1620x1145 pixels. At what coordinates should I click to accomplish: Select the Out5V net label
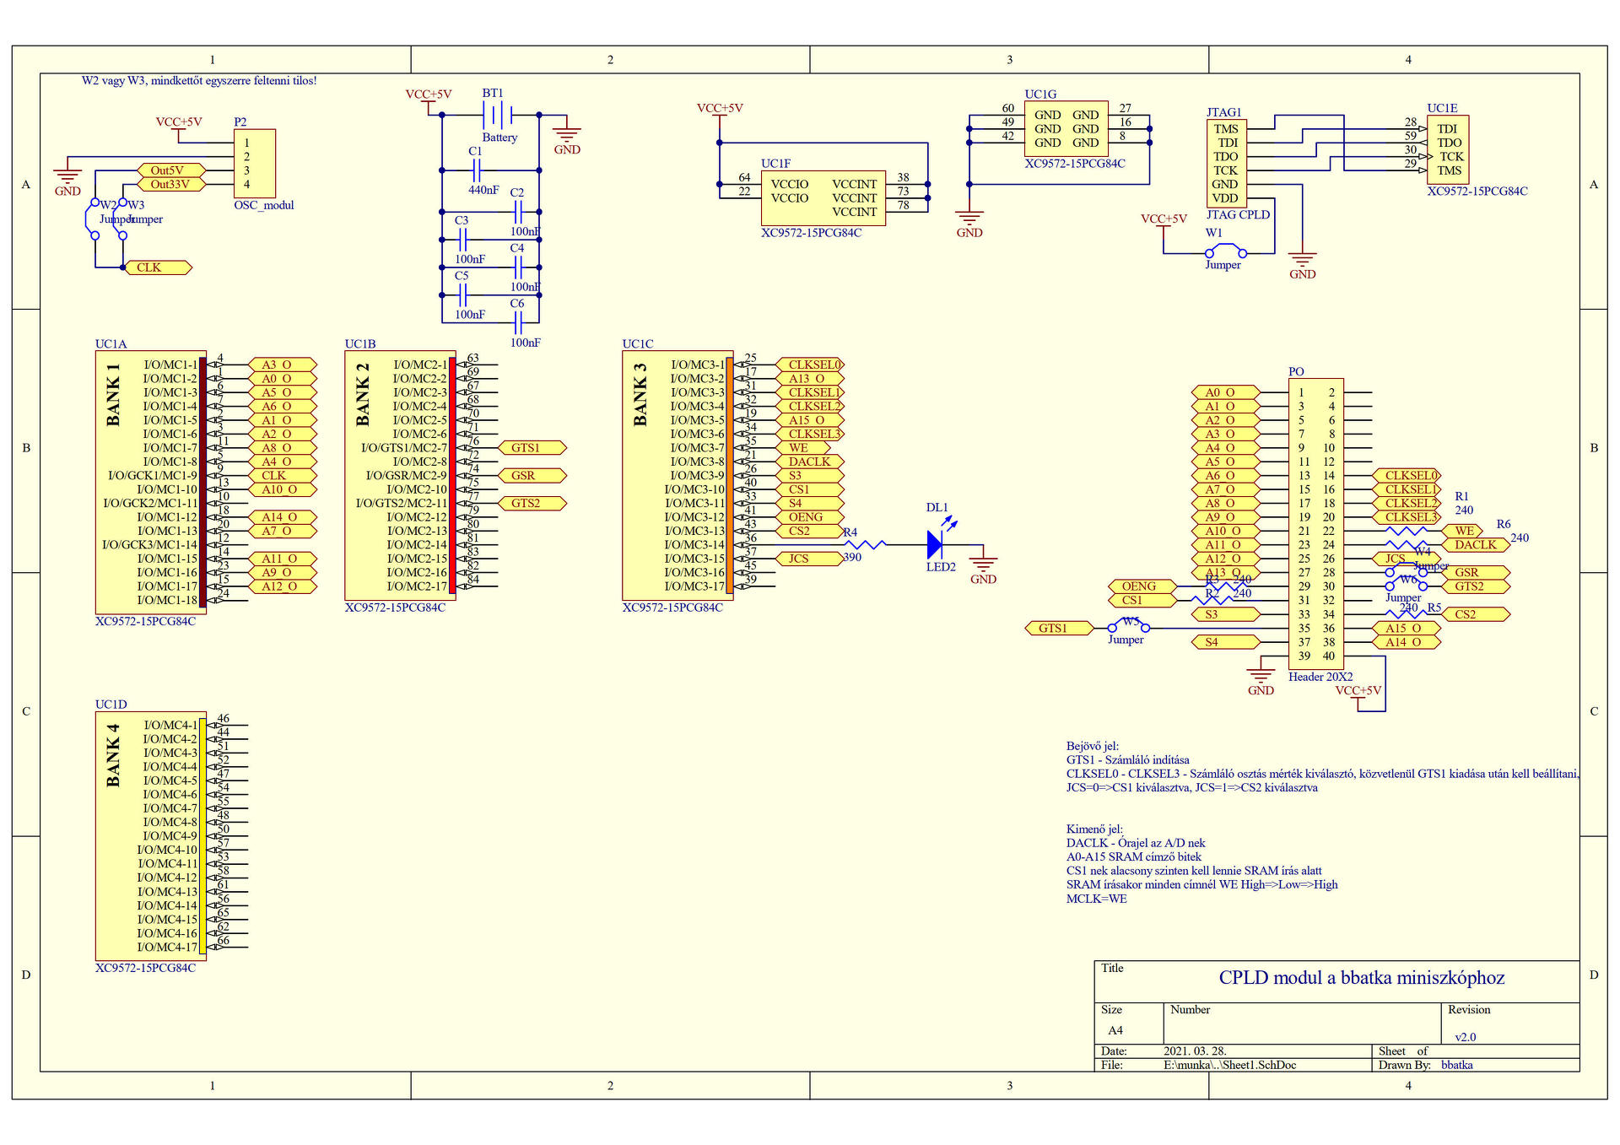[x=170, y=170]
